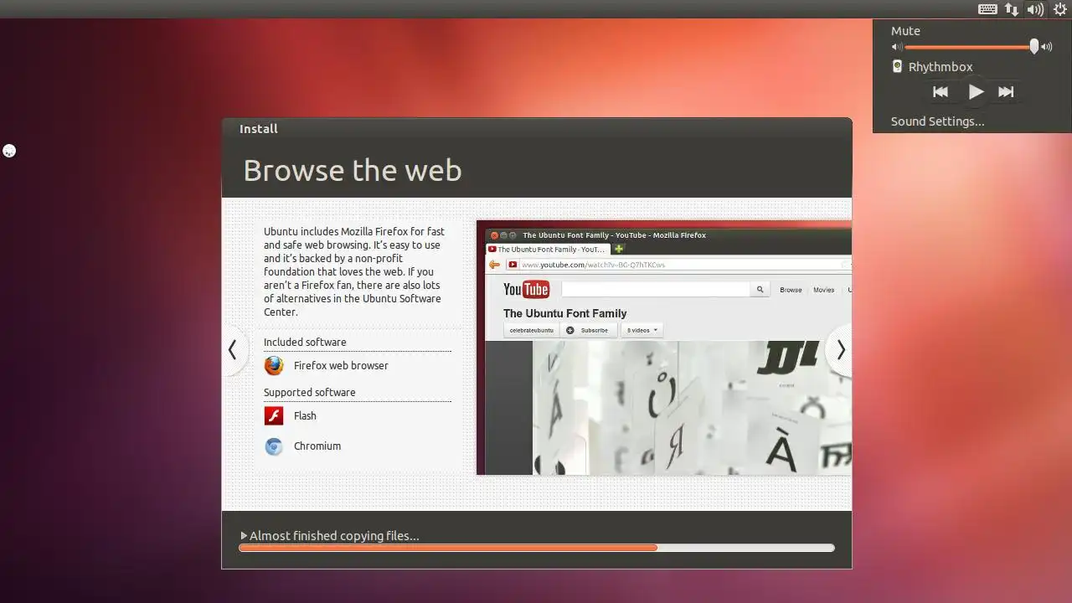Click the 'Included software' heading
Viewport: 1072px width, 603px height.
[x=305, y=343]
